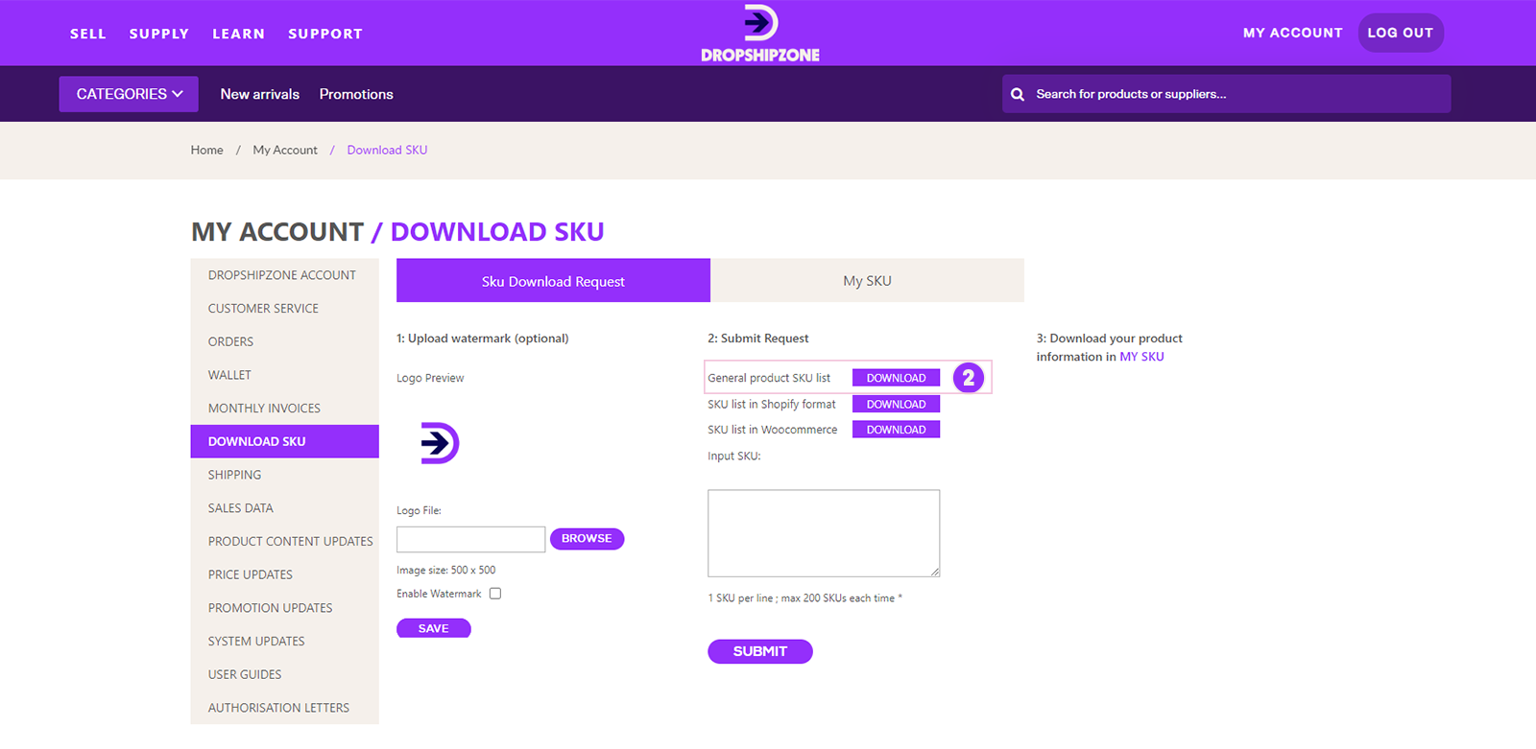Open the Support menu
This screenshot has width=1536, height=749.
(325, 34)
